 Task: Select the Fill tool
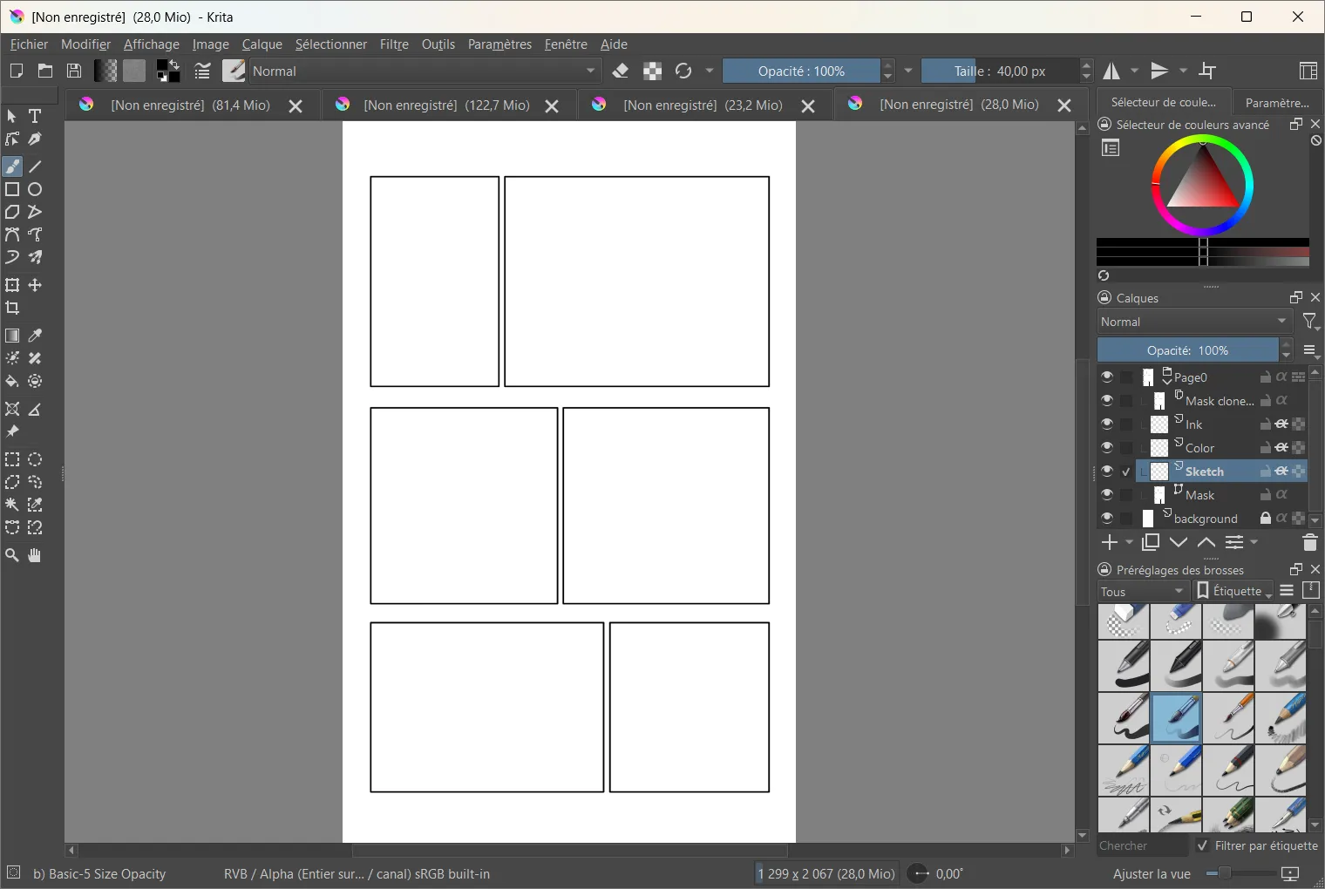[12, 381]
